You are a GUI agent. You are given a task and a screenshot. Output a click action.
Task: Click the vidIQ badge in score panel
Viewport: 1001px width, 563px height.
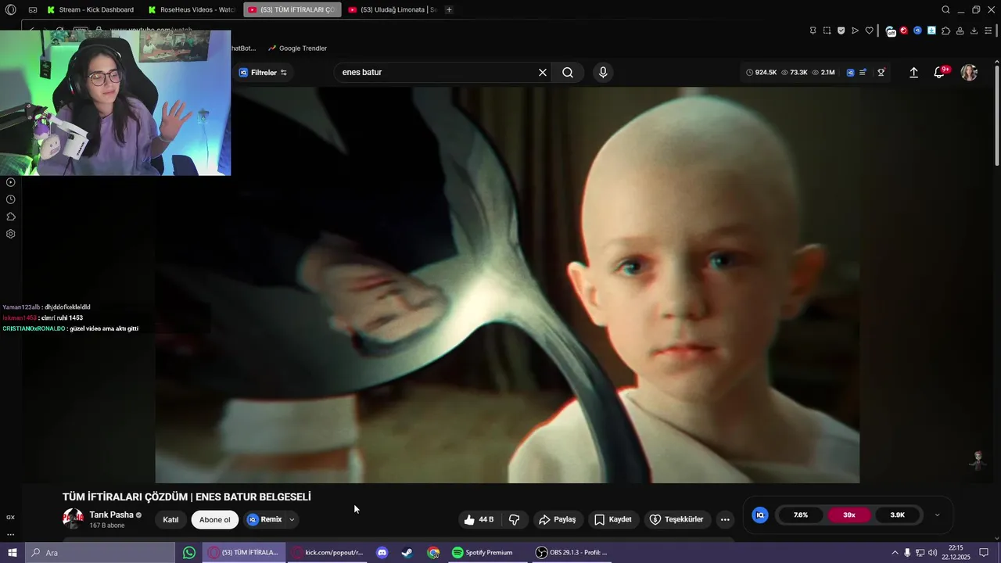click(759, 515)
